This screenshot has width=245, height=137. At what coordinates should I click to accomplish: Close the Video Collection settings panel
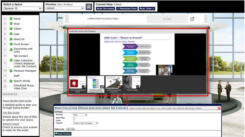219,108
